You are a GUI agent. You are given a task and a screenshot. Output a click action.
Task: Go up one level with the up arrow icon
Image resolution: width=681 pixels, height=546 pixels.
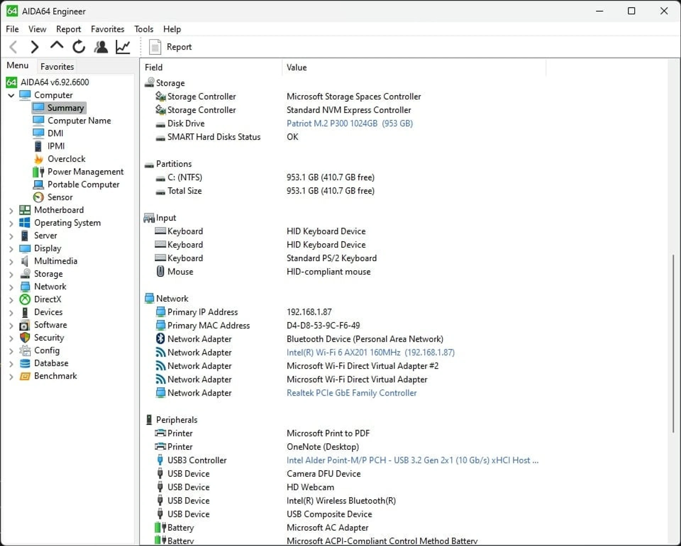(x=57, y=46)
